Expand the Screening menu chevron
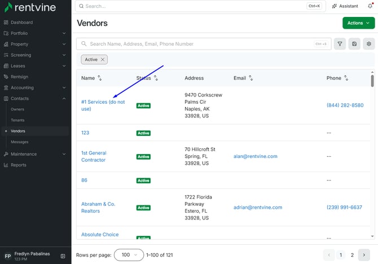 64,55
